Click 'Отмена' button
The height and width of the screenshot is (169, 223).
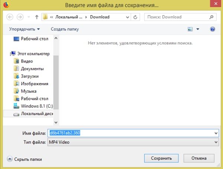(199, 158)
